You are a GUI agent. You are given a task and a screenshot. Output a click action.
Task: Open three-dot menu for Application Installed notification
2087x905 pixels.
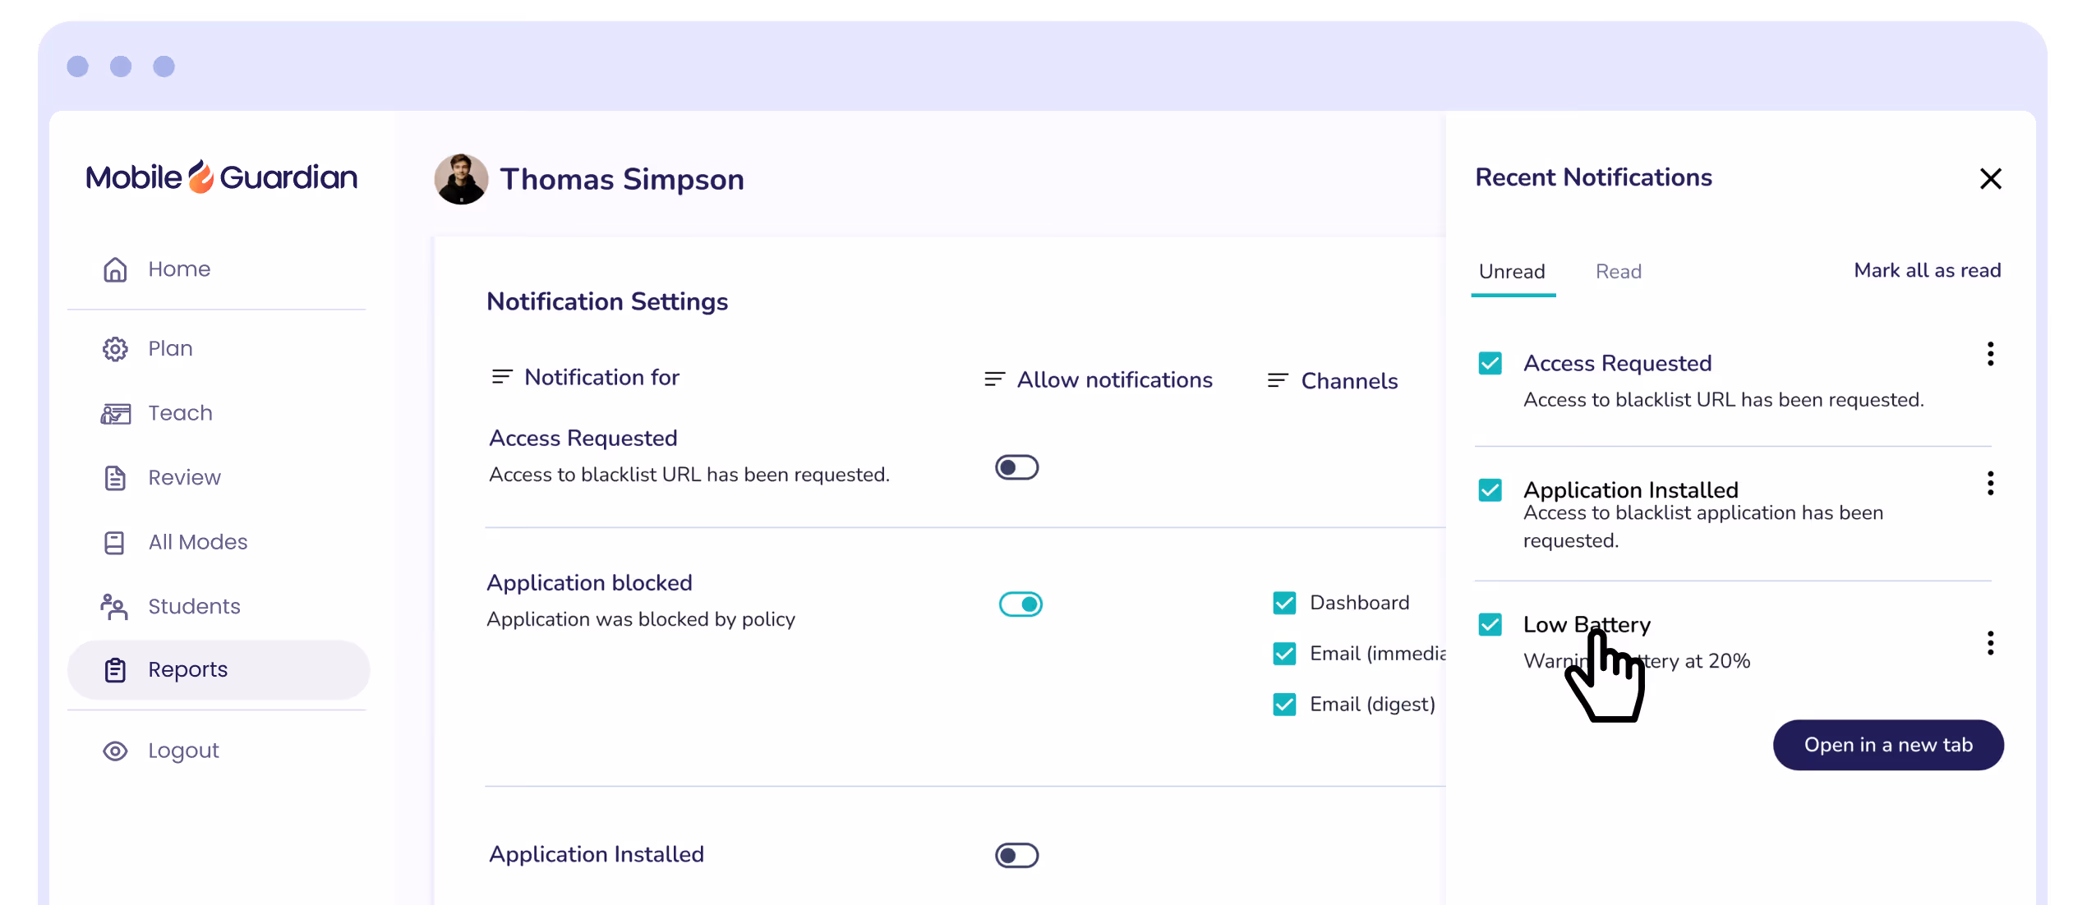click(1990, 484)
